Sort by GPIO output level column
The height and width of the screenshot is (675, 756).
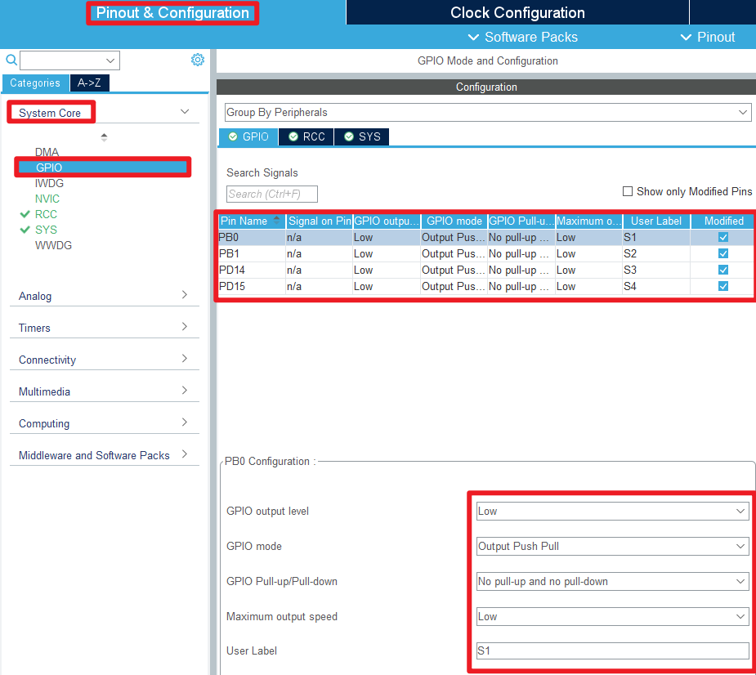pos(387,221)
